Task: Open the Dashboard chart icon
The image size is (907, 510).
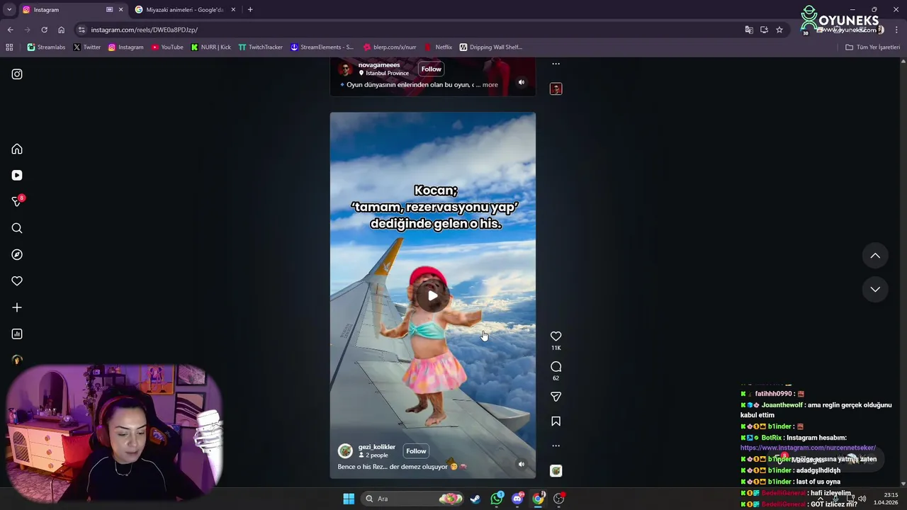Action: (17, 334)
